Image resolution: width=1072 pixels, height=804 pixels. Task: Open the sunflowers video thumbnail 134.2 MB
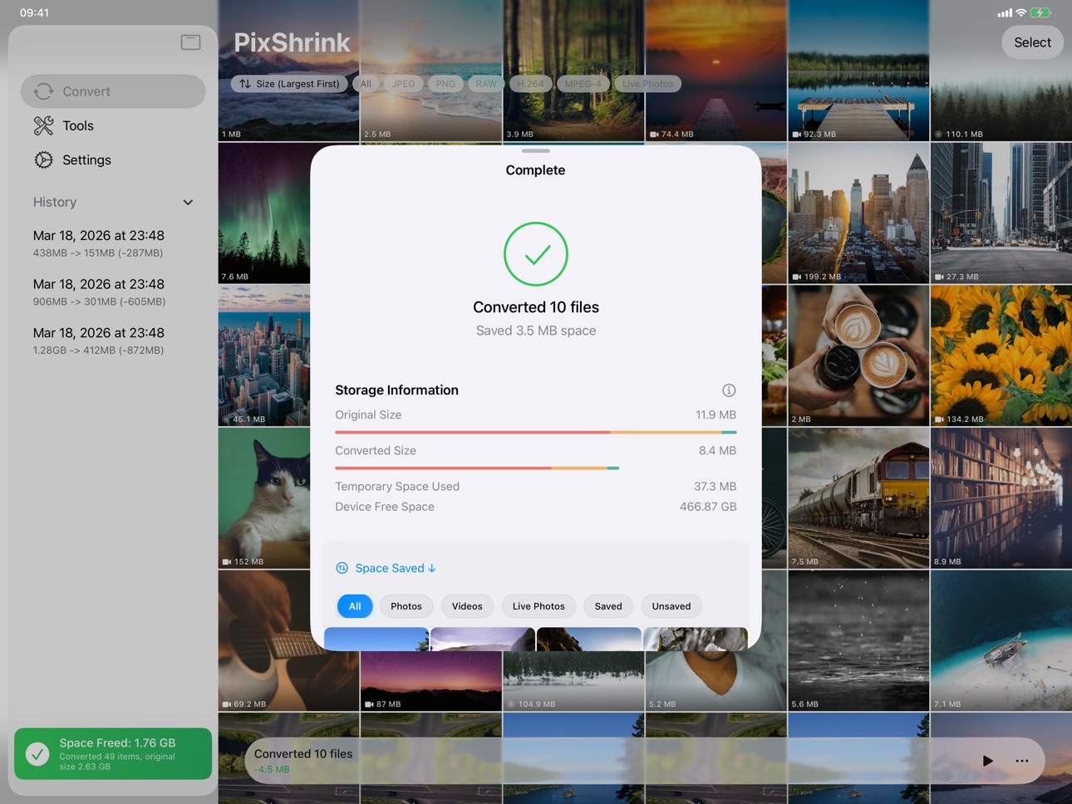(x=1001, y=355)
